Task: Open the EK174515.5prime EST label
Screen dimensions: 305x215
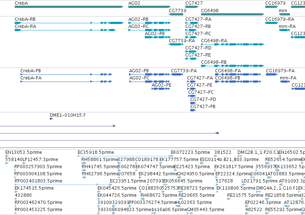Action: point(34,188)
